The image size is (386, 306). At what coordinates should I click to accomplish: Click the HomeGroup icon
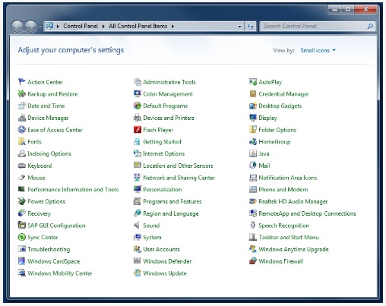click(x=253, y=142)
